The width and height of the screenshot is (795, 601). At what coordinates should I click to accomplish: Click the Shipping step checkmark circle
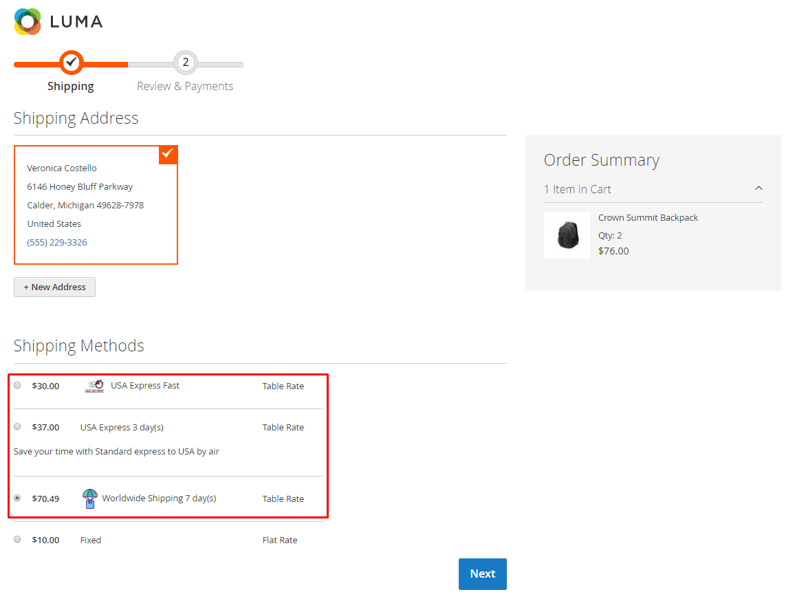[x=71, y=63]
